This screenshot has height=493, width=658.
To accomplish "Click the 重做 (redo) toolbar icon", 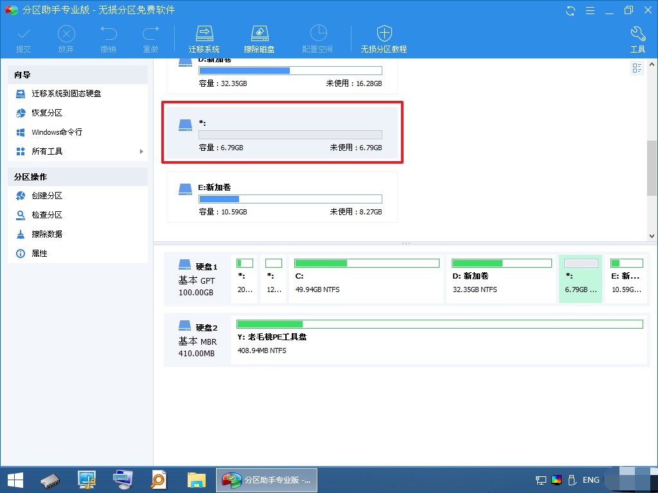I will [x=150, y=39].
